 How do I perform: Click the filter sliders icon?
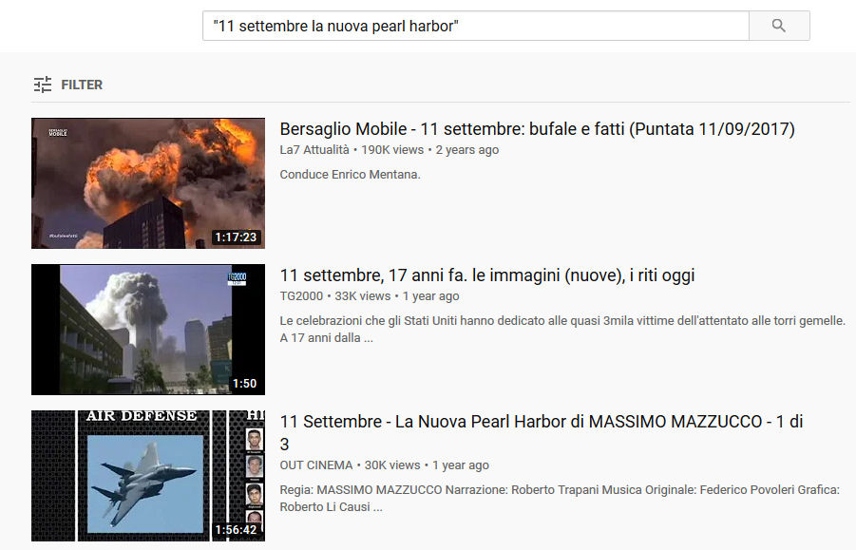pos(43,85)
